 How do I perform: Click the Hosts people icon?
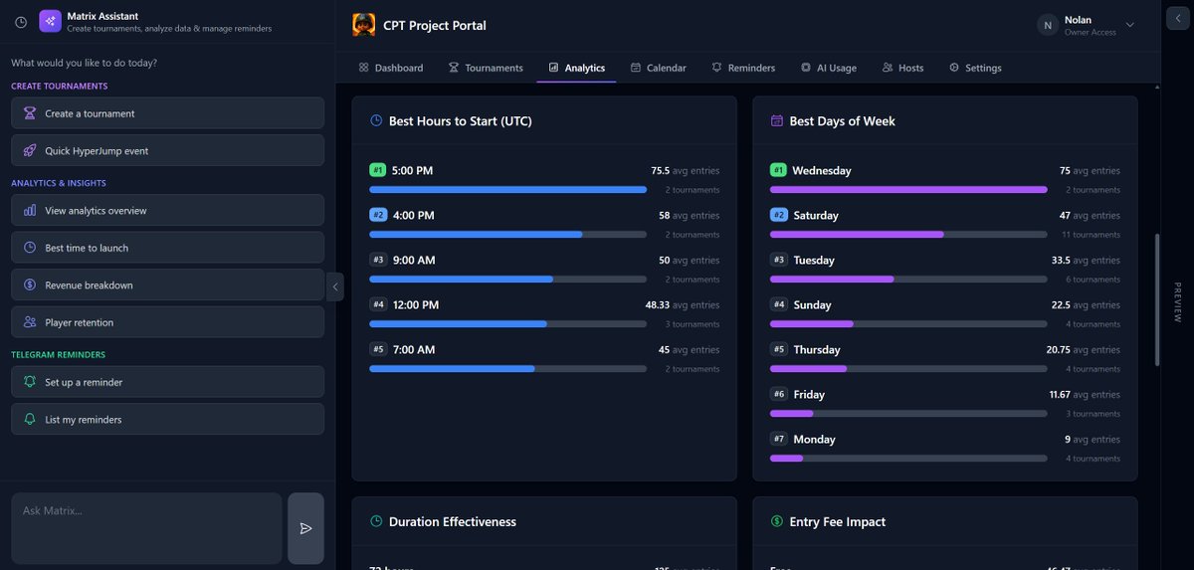pyautogui.click(x=888, y=68)
